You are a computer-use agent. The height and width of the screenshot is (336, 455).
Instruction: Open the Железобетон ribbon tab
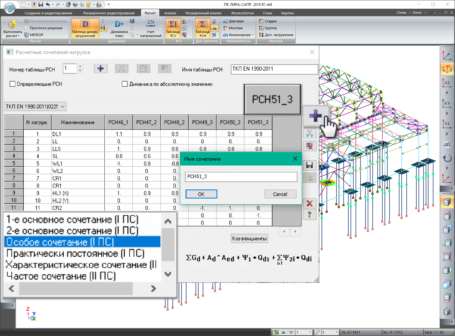point(242,13)
